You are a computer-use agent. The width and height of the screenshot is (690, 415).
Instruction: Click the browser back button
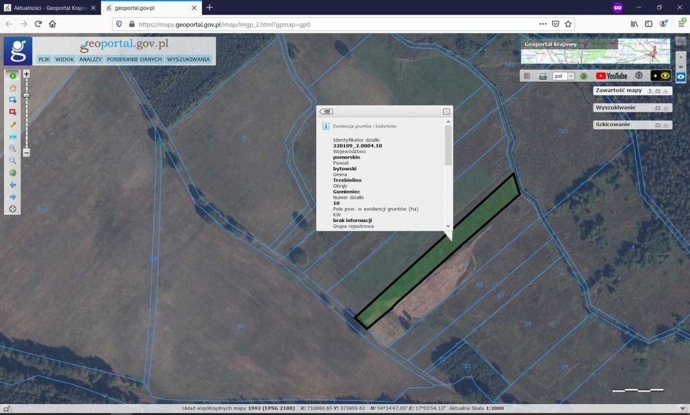point(9,23)
